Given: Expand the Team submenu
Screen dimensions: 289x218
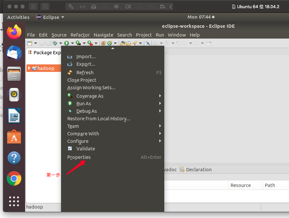Looking at the screenshot, I should coord(113,126).
